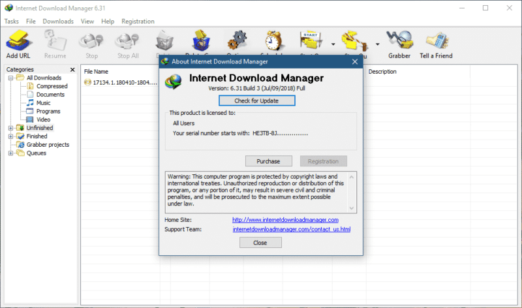Select the Music category label
Viewport: 522px width, 308px height.
(43, 103)
